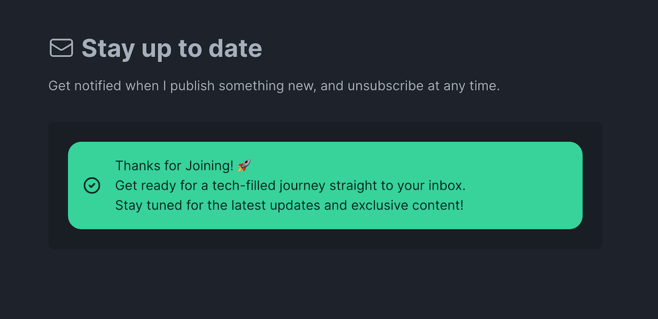Click the "Thanks for Joining!" text

(174, 165)
